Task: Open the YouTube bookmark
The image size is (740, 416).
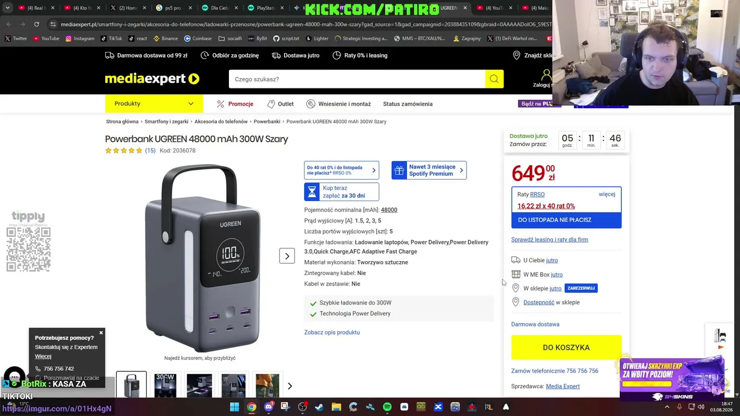Action: click(x=46, y=39)
